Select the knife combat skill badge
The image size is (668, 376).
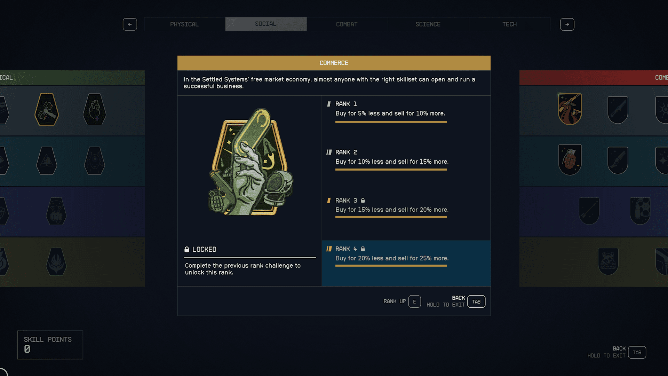coord(618,110)
